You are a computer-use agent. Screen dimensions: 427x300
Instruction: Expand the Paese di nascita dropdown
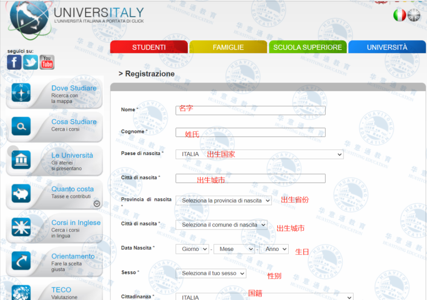[x=260, y=154]
